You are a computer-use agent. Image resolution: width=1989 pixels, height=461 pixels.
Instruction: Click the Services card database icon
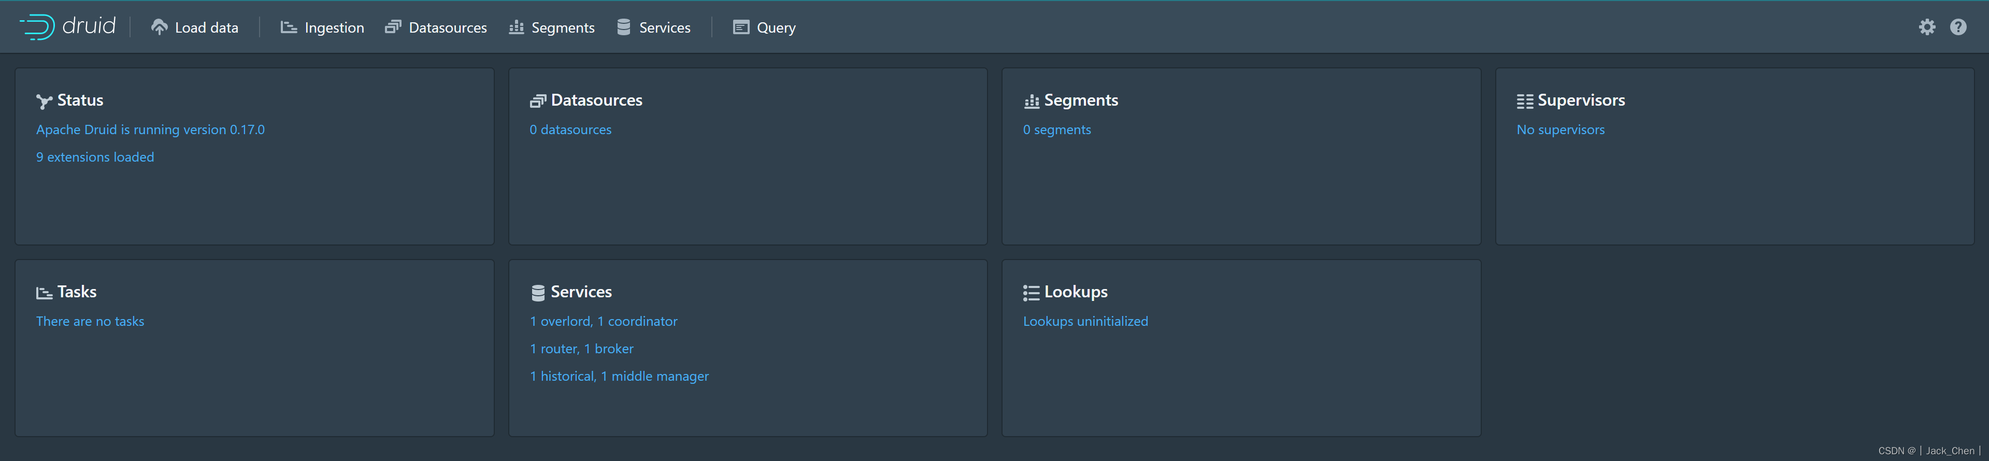[538, 293]
